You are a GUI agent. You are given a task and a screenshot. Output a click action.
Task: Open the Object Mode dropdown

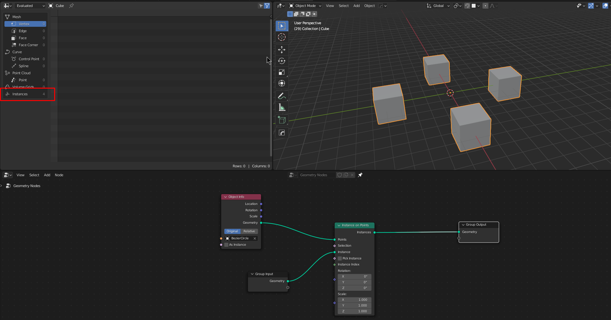[305, 6]
